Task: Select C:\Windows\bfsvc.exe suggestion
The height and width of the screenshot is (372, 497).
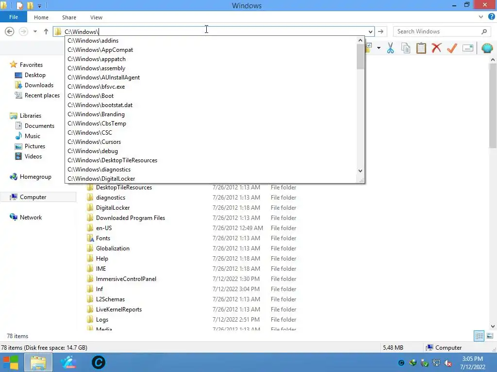Action: pos(211,86)
